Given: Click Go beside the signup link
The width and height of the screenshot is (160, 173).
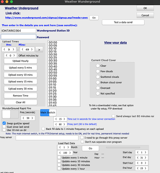Looking at the screenshot, I should [x=94, y=18].
